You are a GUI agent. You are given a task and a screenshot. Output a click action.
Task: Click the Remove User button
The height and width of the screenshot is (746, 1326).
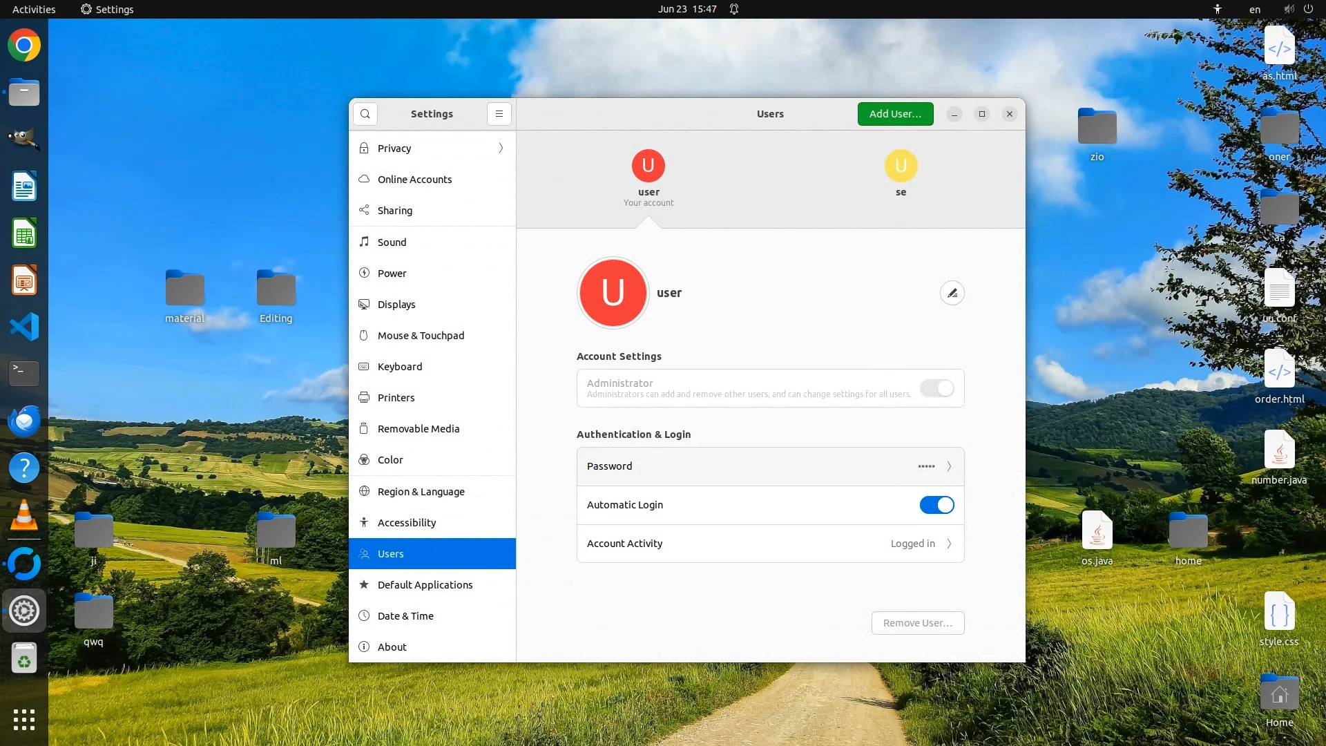coord(917,623)
